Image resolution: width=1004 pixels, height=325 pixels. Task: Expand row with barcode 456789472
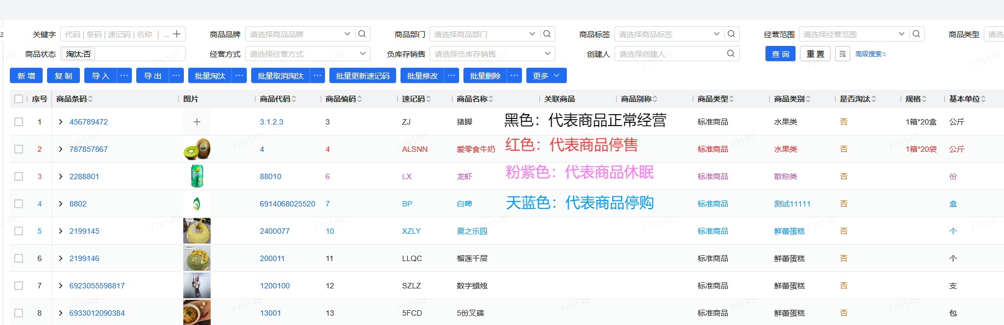pyautogui.click(x=60, y=122)
